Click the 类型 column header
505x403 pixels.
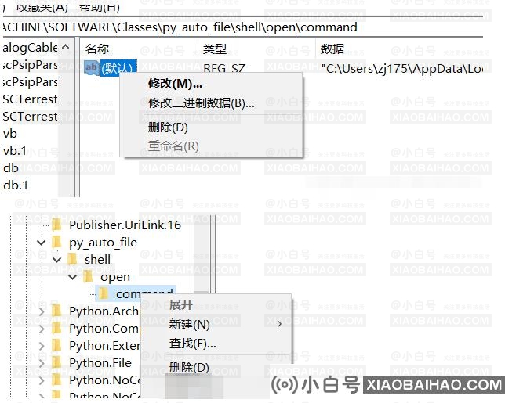256,49
